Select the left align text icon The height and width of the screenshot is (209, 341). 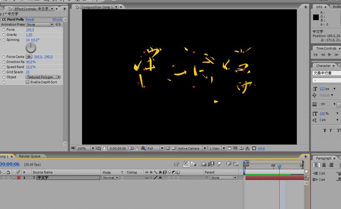coord(315,165)
